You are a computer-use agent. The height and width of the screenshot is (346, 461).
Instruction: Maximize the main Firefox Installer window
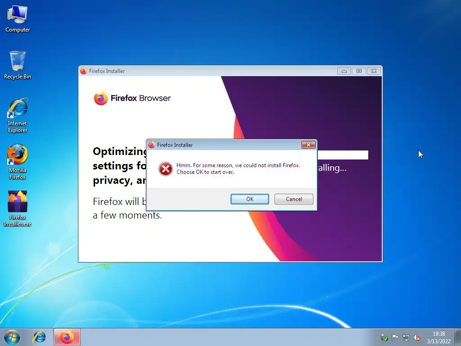click(x=359, y=71)
